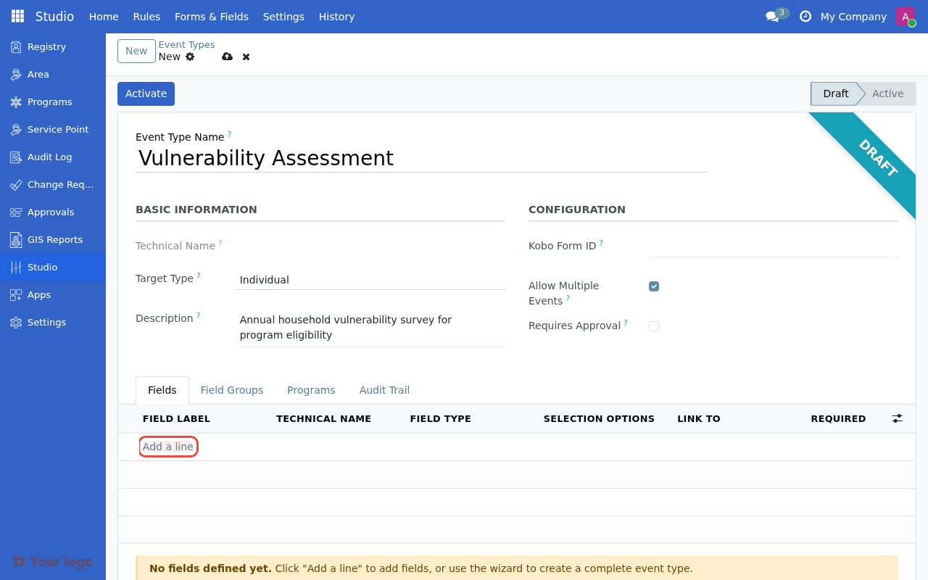Open the apps grid icon top left
Viewport: 928px width, 580px height.
(x=16, y=15)
